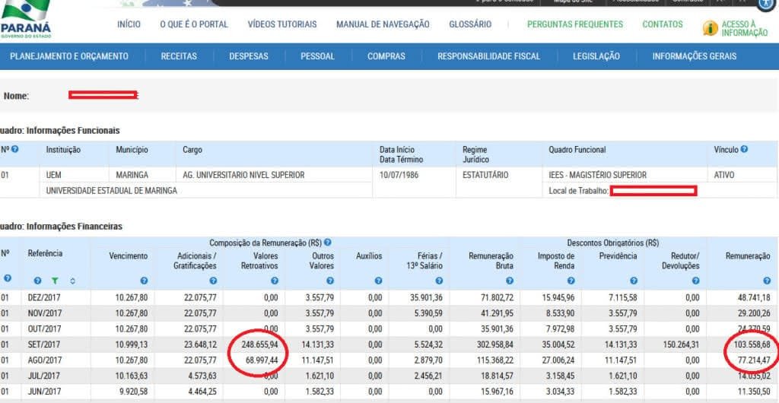Click the Paraná state government logo

pyautogui.click(x=25, y=21)
